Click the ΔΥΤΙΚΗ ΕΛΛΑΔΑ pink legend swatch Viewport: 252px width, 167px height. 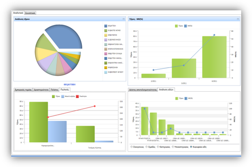click(106, 53)
